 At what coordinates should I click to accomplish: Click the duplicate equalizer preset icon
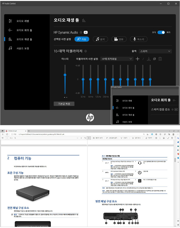[155, 59]
